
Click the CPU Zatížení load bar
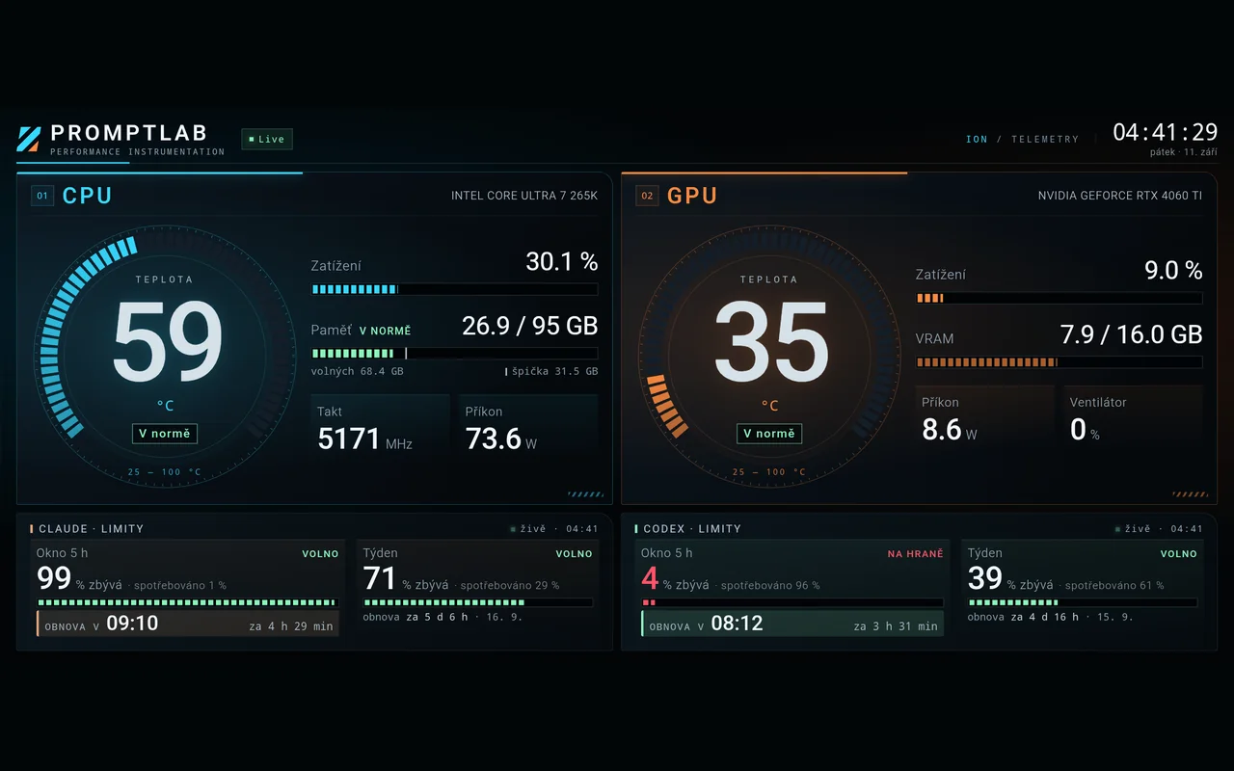454,289
